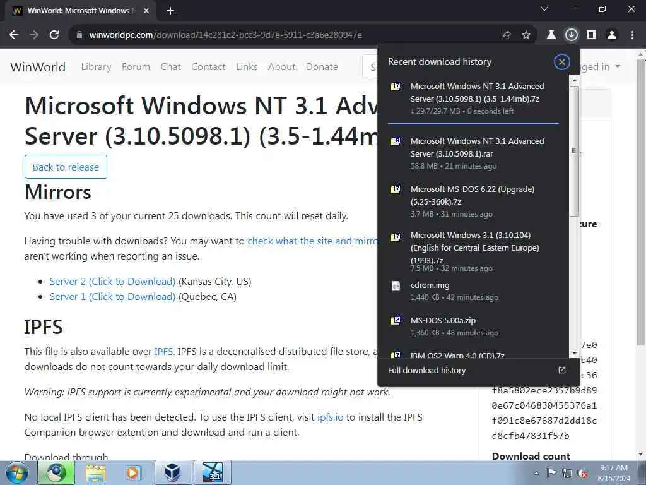This screenshot has width=646, height=485.
Task: Open the Chrome profile icon
Action: pos(612,35)
